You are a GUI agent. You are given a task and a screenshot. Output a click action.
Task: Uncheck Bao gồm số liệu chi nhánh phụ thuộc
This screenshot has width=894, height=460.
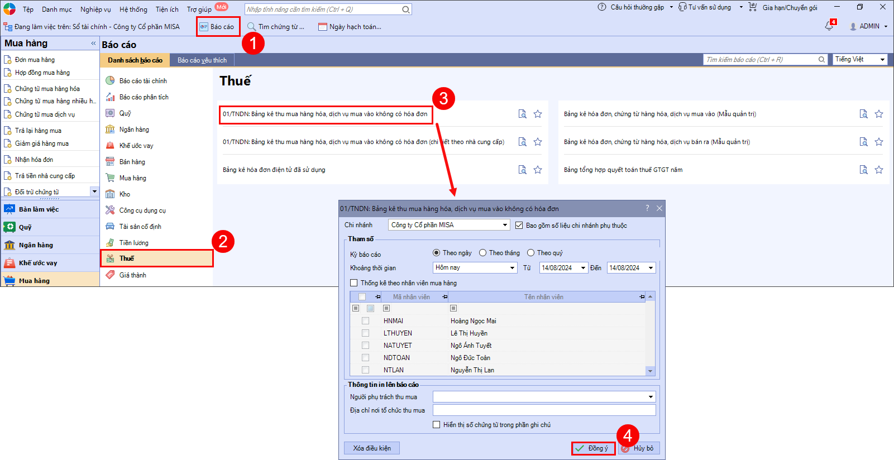coord(519,226)
